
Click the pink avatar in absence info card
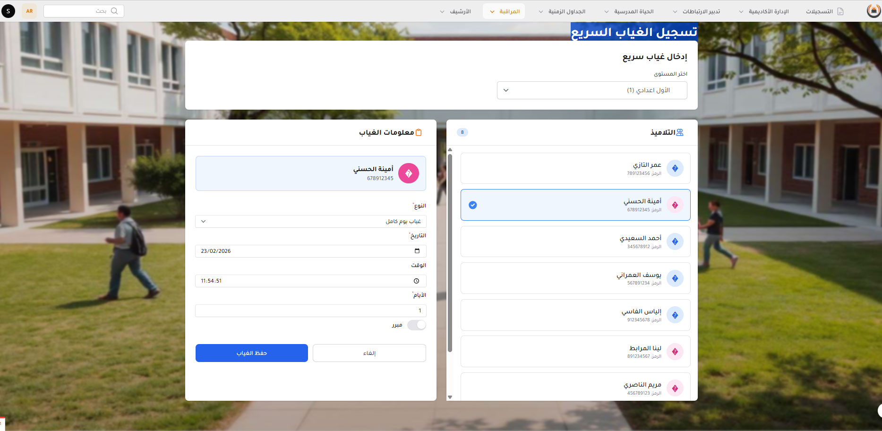(408, 173)
